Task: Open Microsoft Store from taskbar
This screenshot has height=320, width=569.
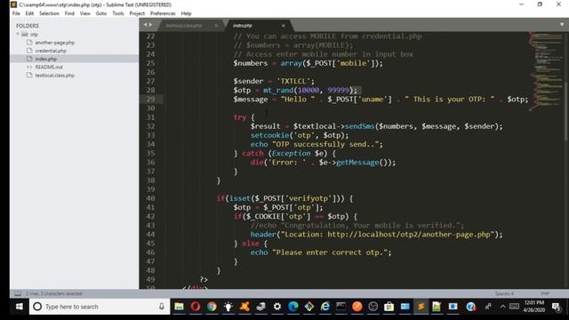Action: coord(389,307)
